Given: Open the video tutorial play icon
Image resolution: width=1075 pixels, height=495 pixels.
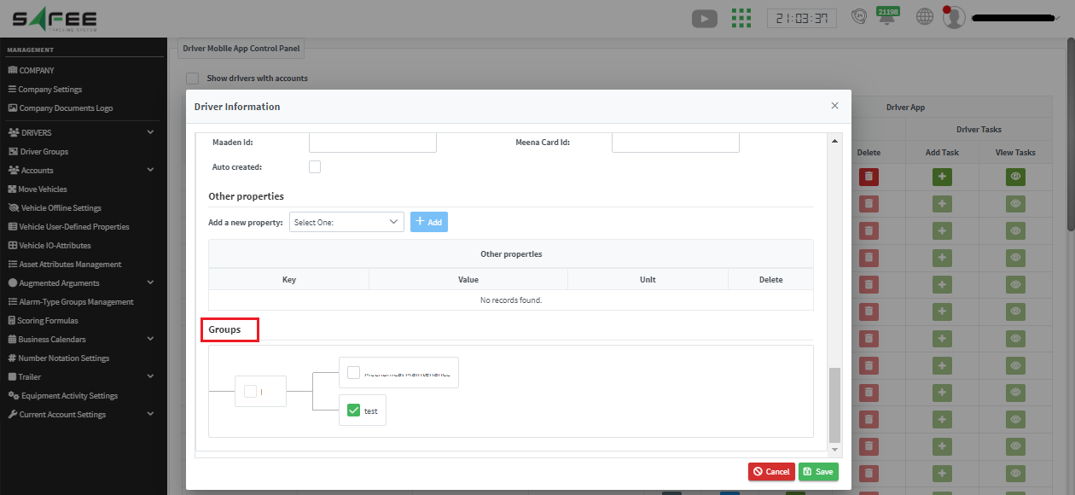Looking at the screenshot, I should [x=704, y=17].
